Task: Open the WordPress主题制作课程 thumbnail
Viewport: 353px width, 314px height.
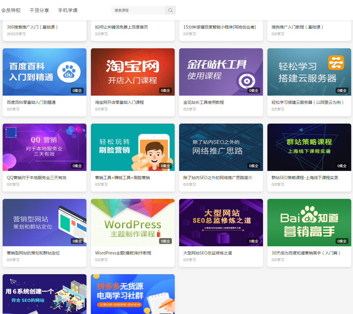Action: 133,222
